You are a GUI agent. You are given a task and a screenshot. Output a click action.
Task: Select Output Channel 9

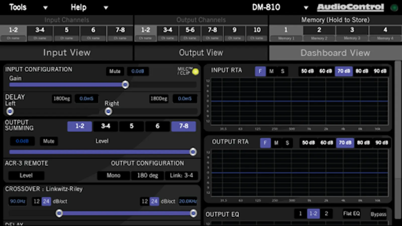click(234, 33)
